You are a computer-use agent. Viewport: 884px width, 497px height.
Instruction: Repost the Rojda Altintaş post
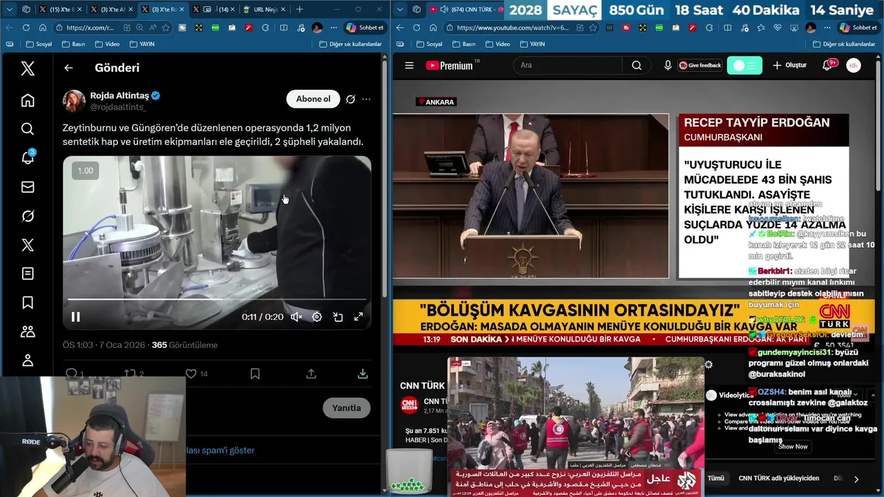[x=134, y=373]
